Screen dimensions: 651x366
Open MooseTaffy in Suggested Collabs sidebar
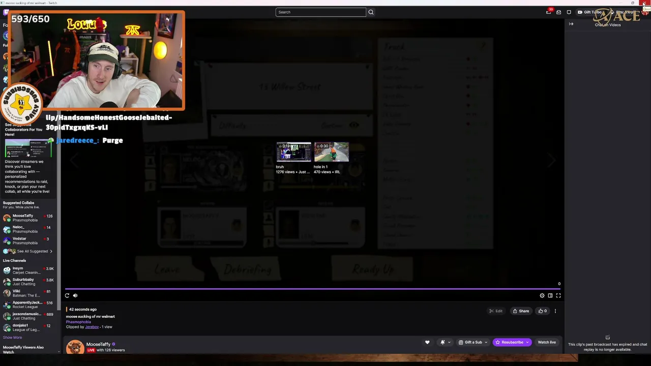pos(28,218)
